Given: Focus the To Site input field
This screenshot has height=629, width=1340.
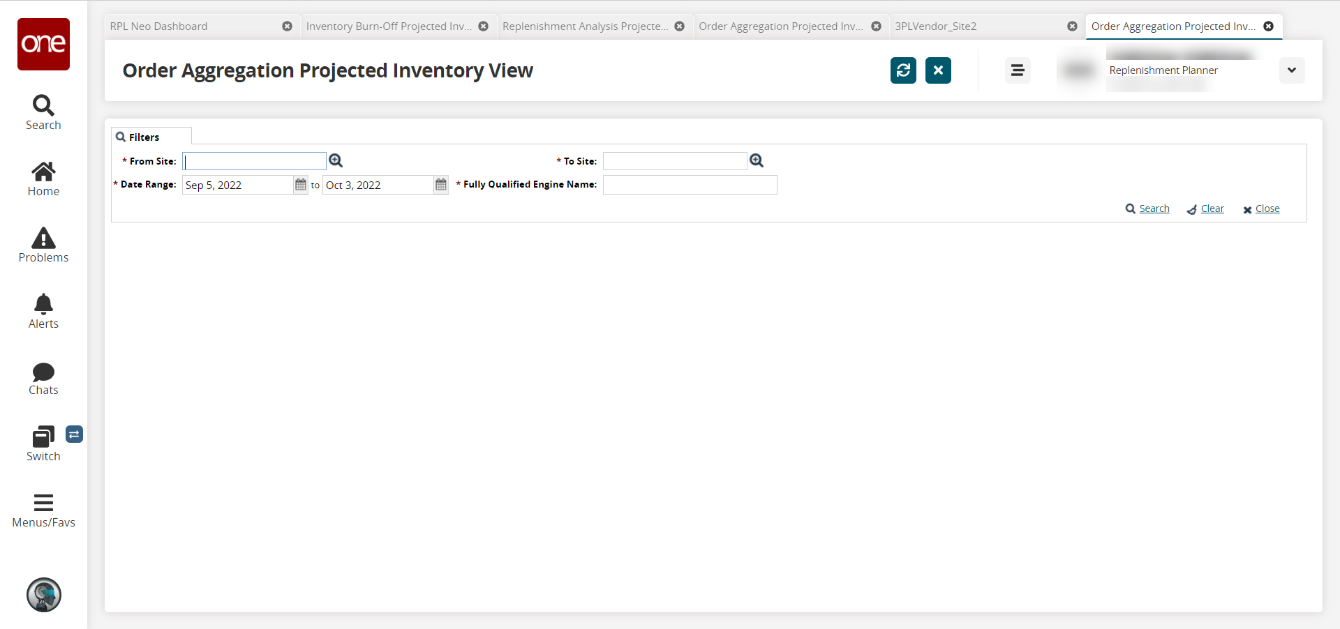Looking at the screenshot, I should [x=675, y=161].
